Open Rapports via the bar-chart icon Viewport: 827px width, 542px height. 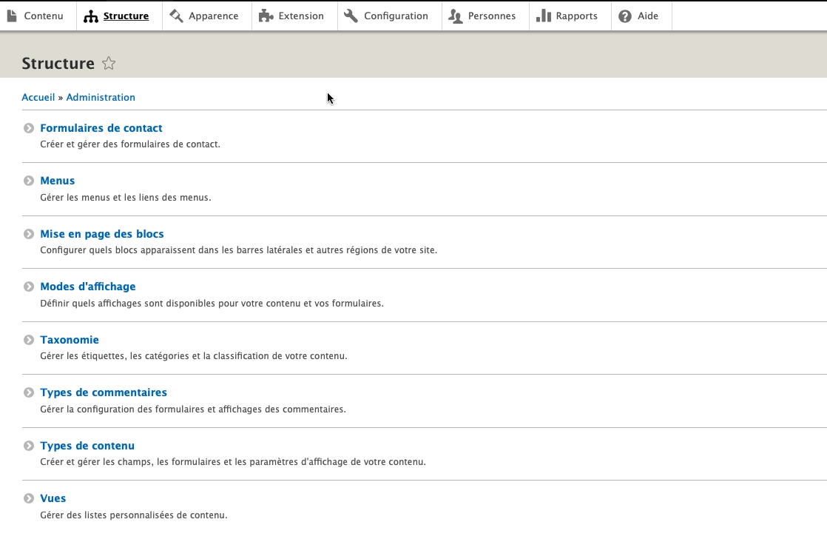point(541,15)
